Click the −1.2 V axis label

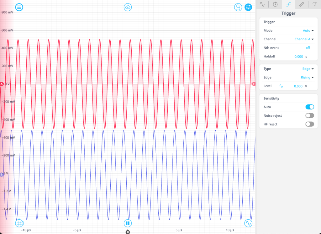coord(6,191)
